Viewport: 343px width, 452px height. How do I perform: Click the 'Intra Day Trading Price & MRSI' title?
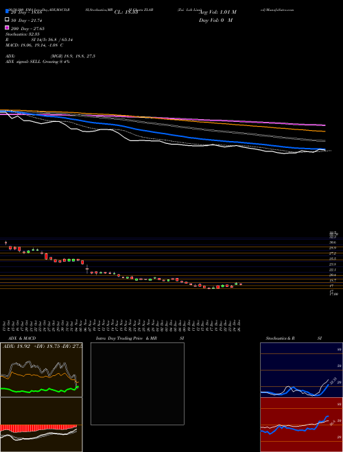point(140,338)
